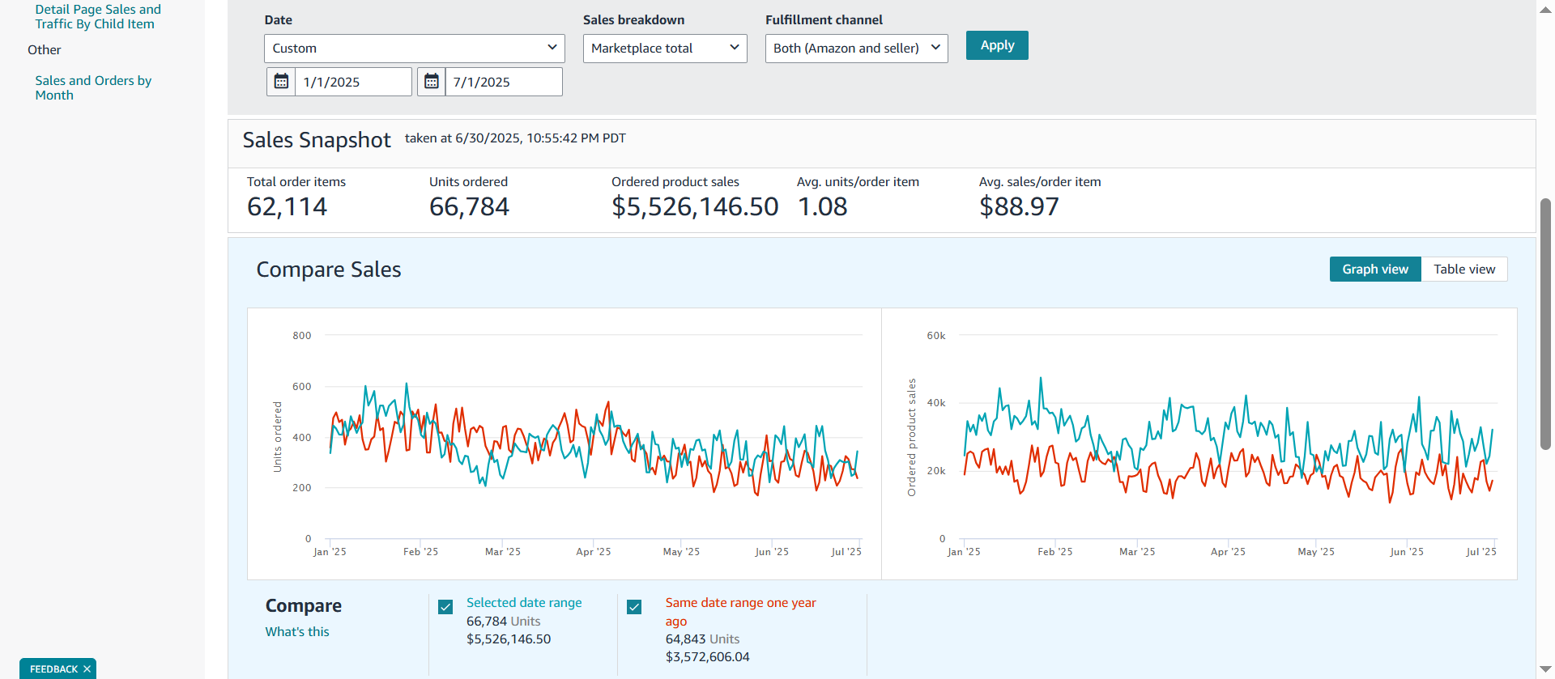This screenshot has width=1555, height=679.
Task: Switch to Table view
Action: [1463, 269]
